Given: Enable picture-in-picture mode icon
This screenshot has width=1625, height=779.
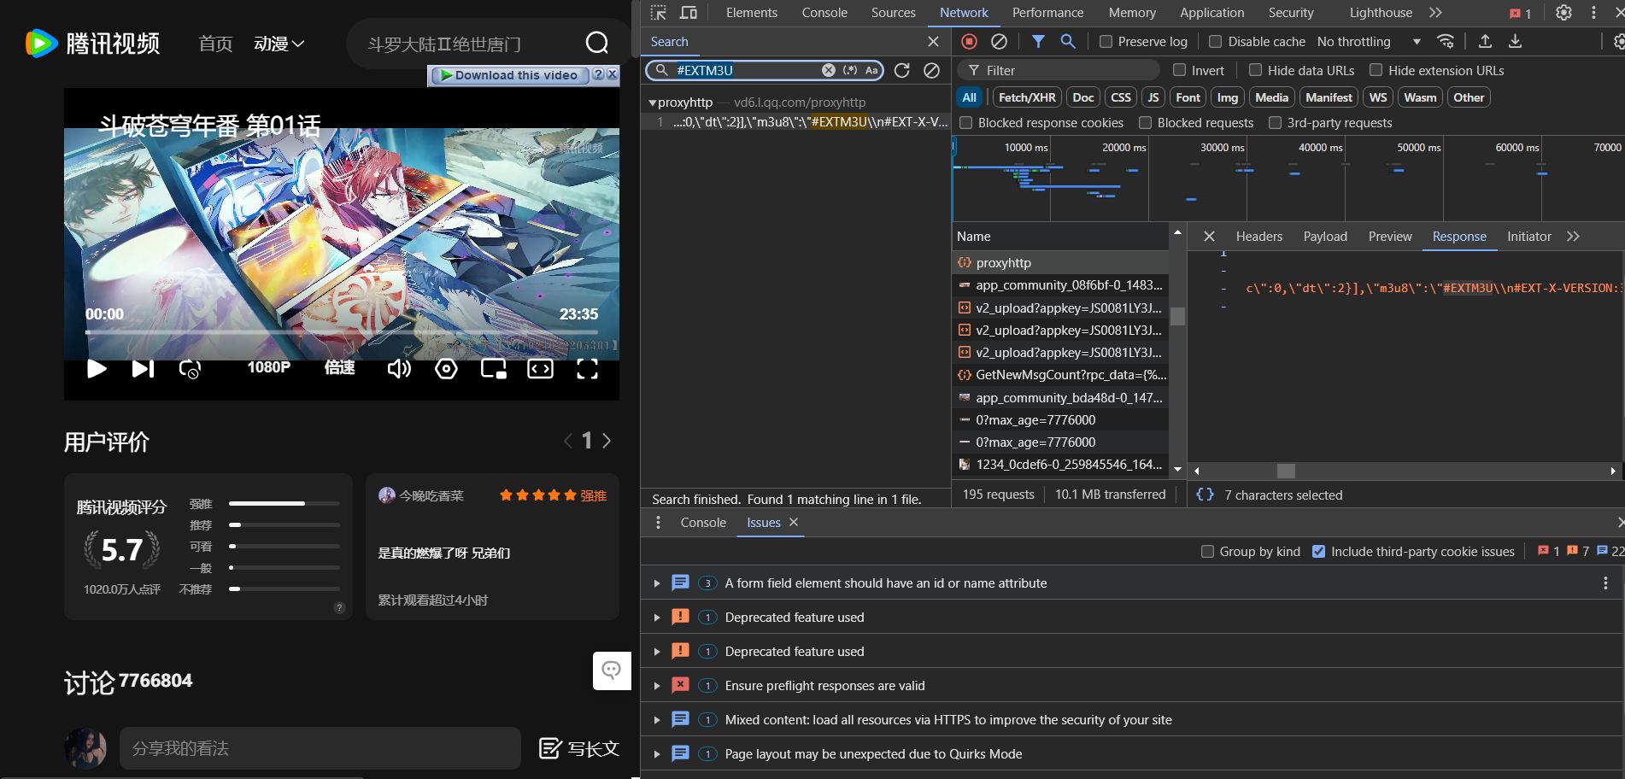Looking at the screenshot, I should [x=493, y=368].
